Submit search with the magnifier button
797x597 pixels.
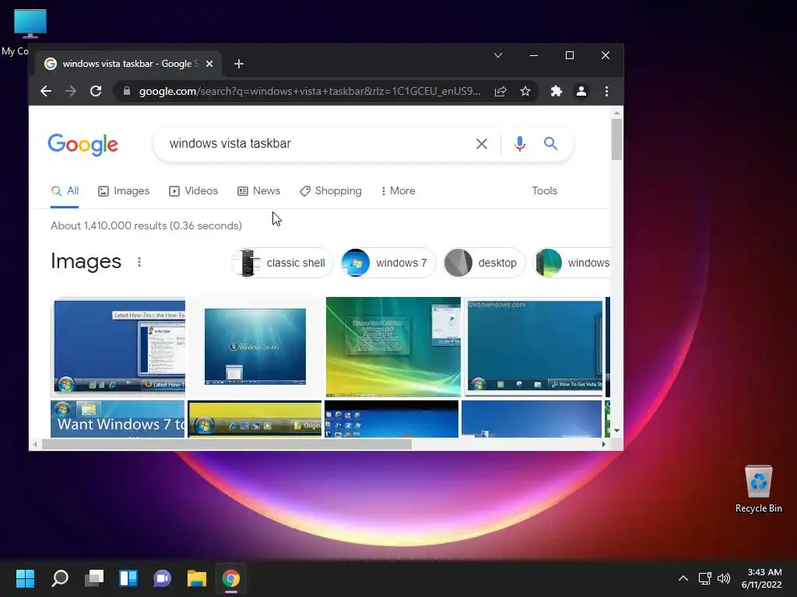click(550, 144)
